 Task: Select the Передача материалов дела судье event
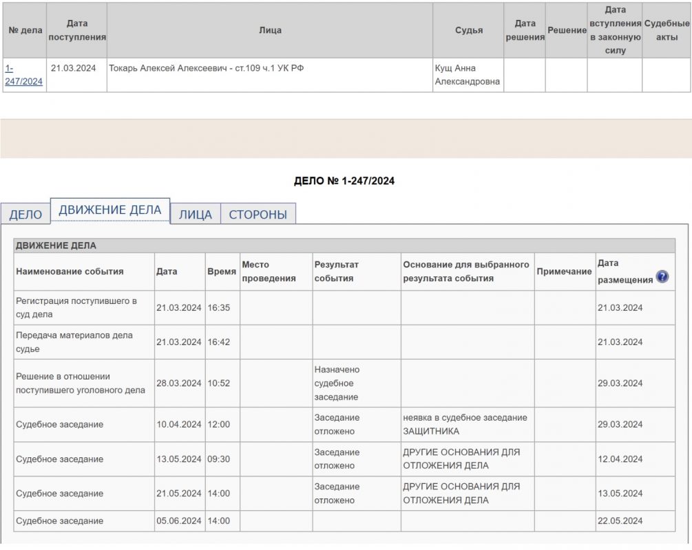[74, 342]
